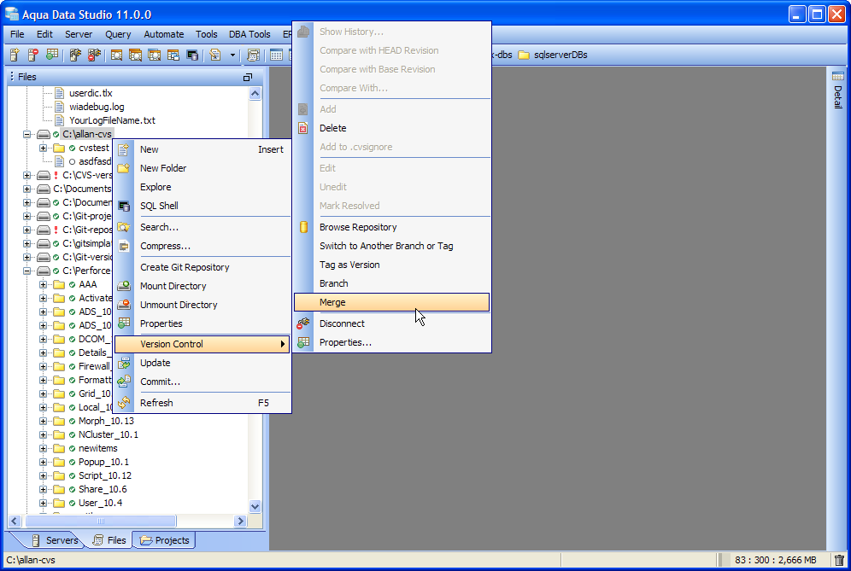Expand the C:\CVS-vers drive node
Viewport: 851px width, 571px height.
coord(26,175)
